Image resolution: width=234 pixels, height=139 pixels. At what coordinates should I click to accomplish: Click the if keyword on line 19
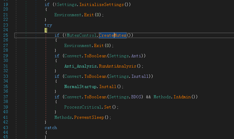point(47,5)
